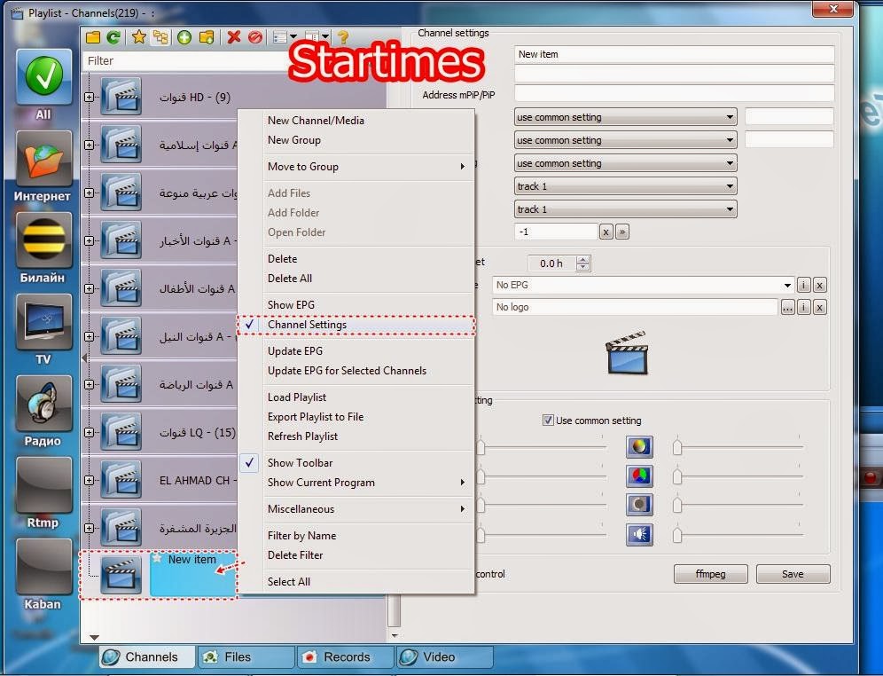Select Channel Settings in context menu
Screen dimensions: 883x676
tap(356, 325)
